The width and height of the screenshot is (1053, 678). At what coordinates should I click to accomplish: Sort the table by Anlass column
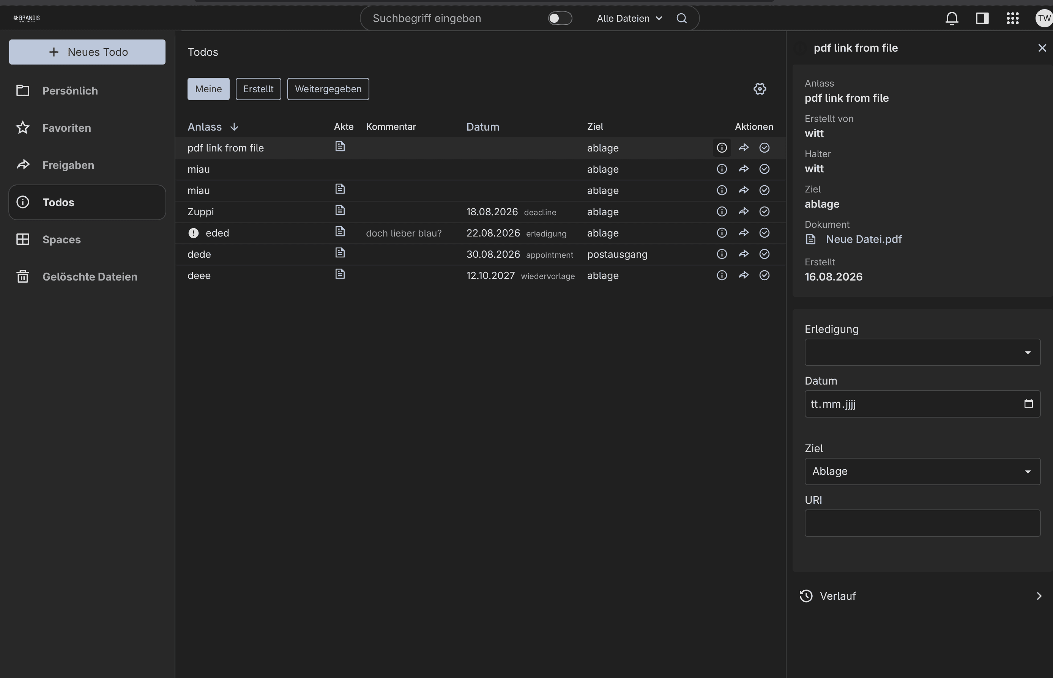click(x=213, y=127)
